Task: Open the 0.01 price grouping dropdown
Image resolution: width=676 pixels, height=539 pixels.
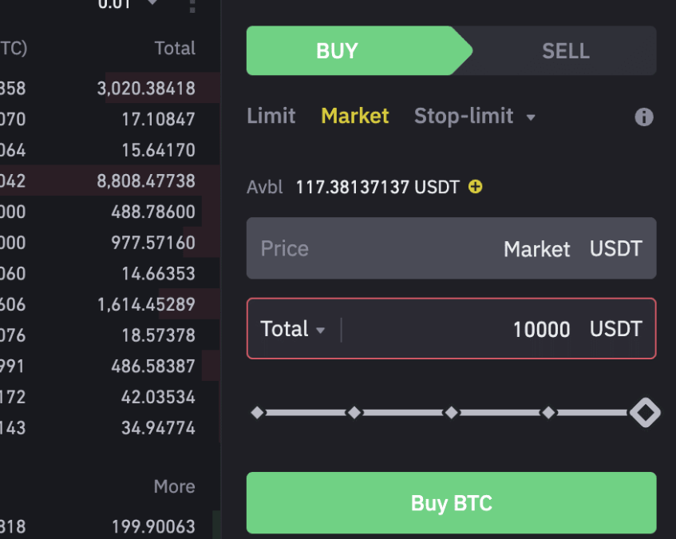Action: 128,4
